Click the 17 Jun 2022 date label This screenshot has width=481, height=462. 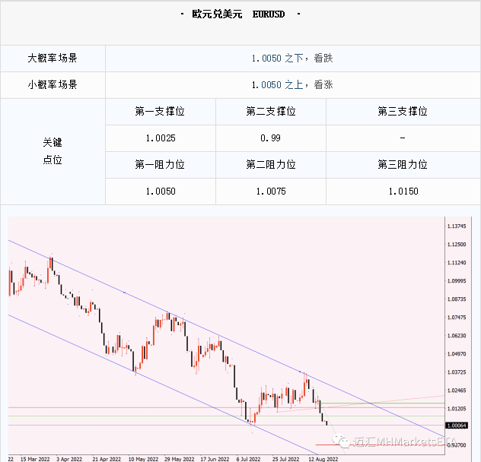(x=215, y=459)
